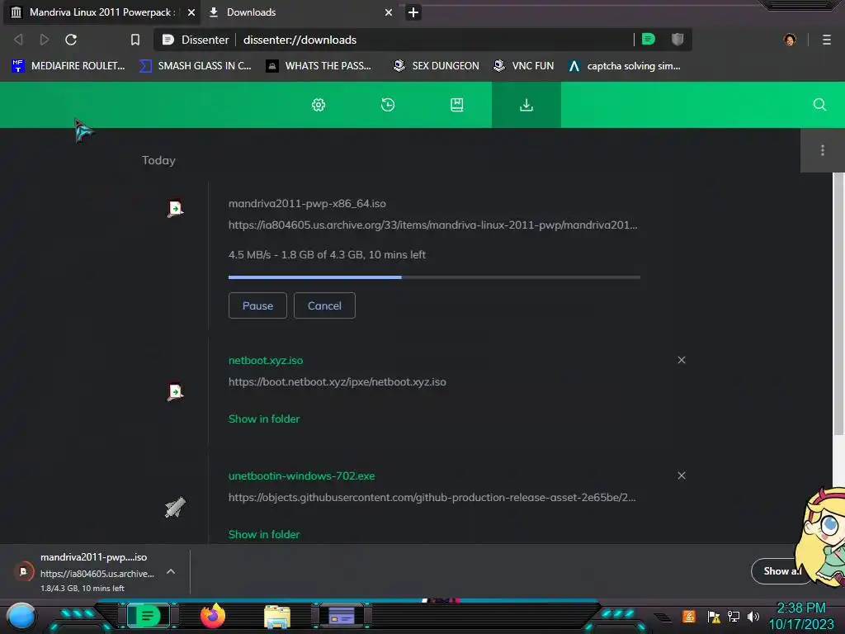Open unetbootin-windows-702.exe link
The image size is (845, 634).
(x=302, y=476)
